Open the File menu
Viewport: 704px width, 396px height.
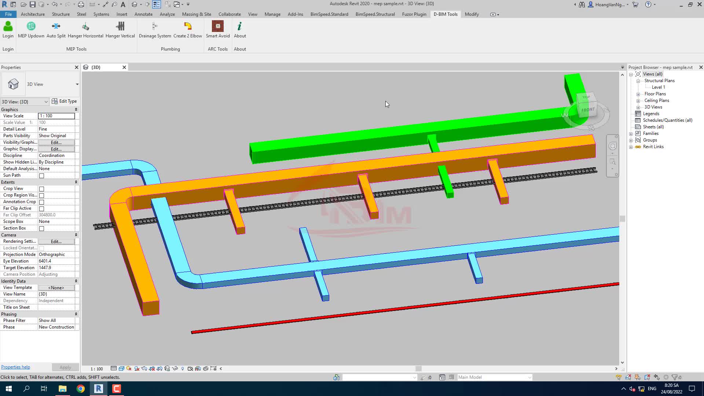point(8,14)
